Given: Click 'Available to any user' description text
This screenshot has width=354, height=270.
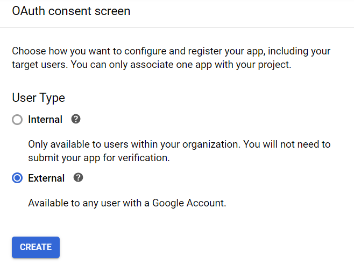Looking at the screenshot, I should (x=127, y=203).
